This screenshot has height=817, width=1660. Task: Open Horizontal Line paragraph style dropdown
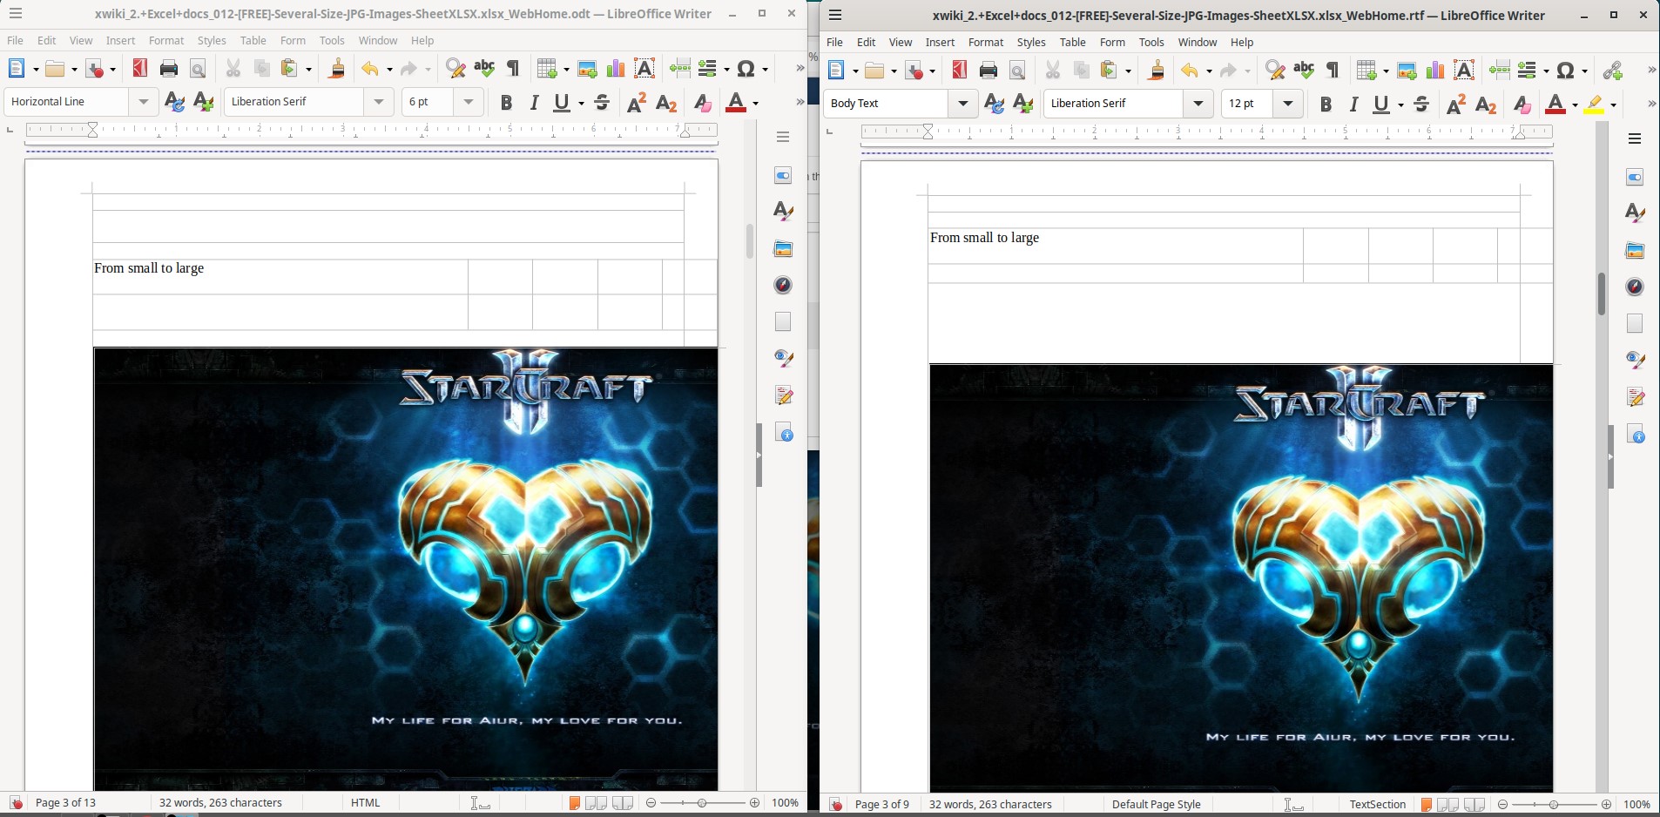144,102
